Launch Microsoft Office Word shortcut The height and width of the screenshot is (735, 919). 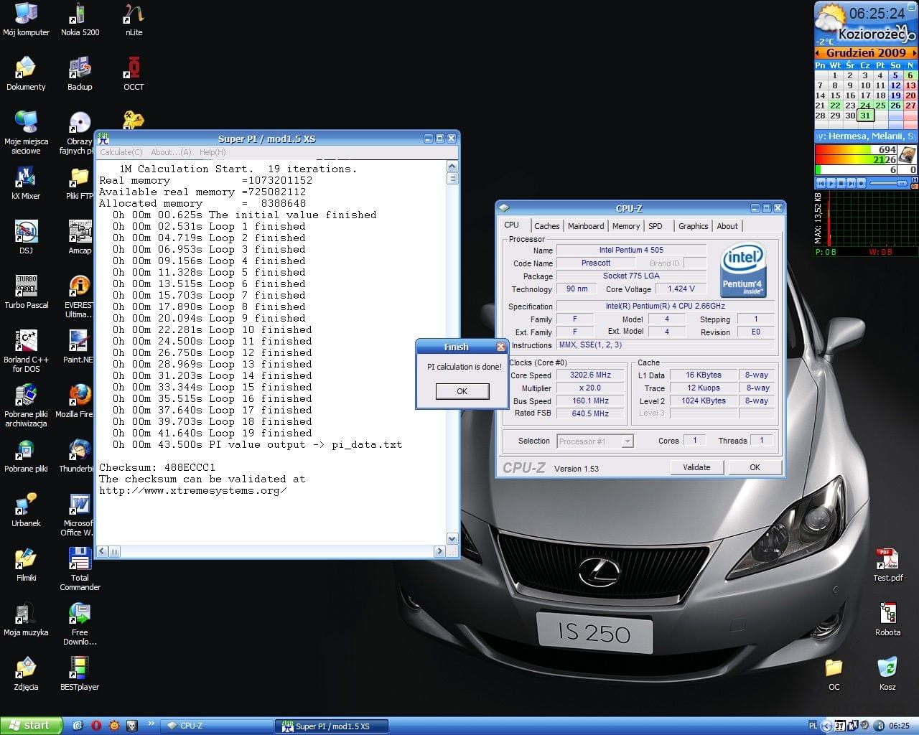(x=79, y=515)
